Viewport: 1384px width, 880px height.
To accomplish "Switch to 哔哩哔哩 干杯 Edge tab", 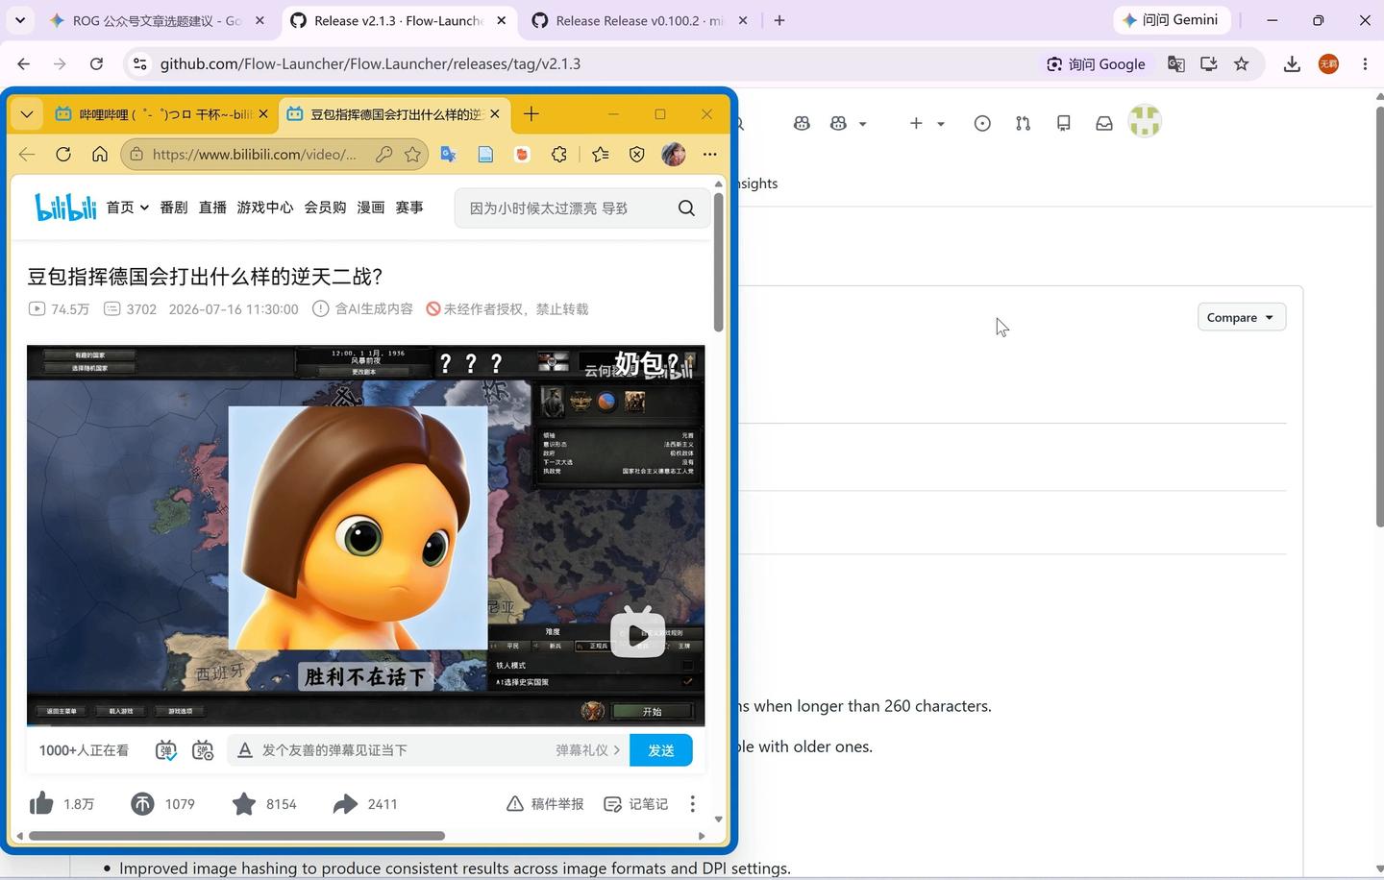I will pos(161,114).
